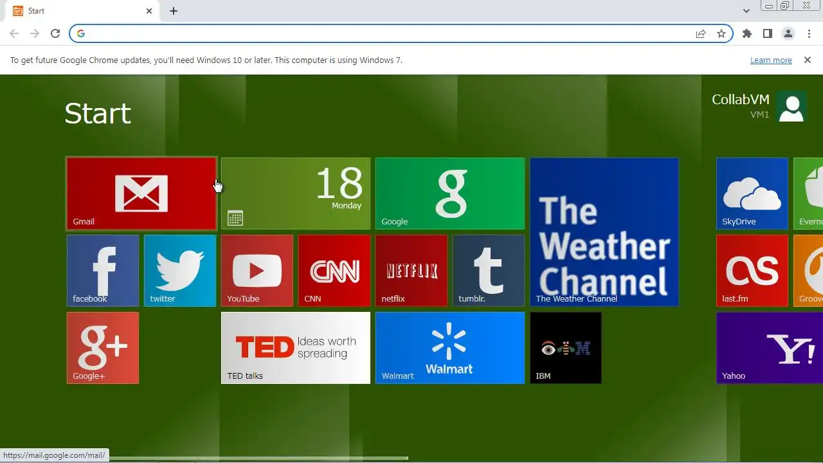The width and height of the screenshot is (823, 463).
Task: Open the twitter bird tile
Action: pos(180,271)
